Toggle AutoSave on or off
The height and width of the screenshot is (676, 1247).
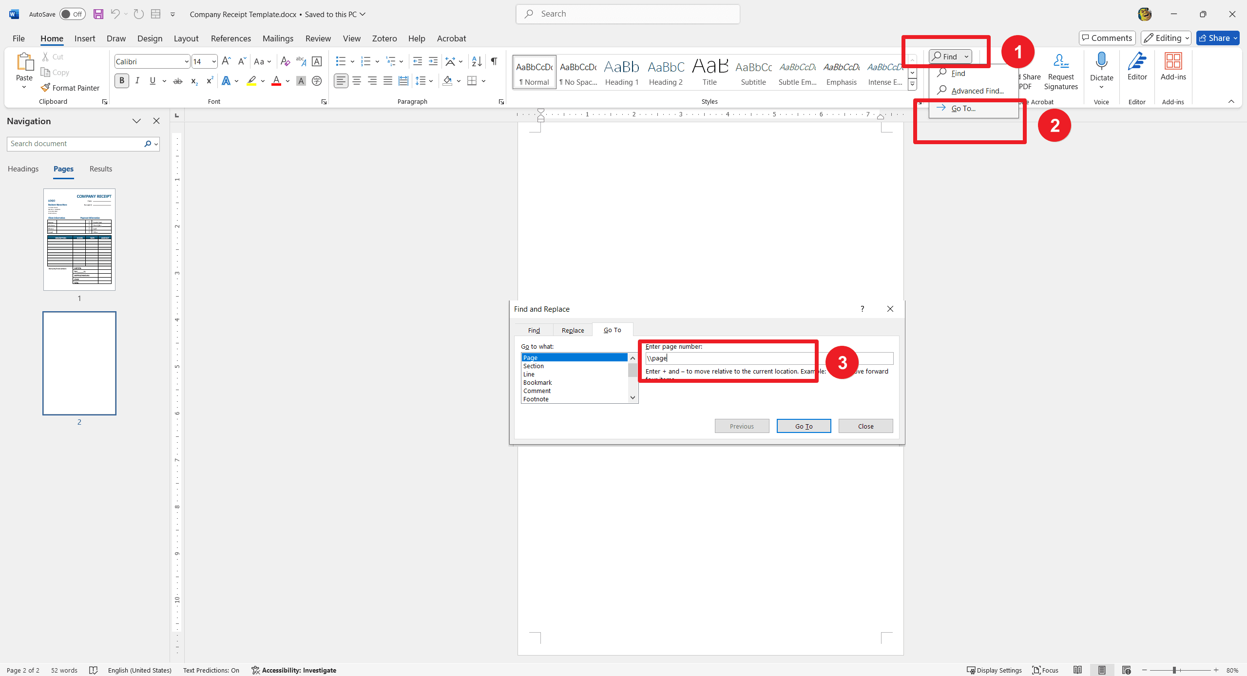pos(74,13)
